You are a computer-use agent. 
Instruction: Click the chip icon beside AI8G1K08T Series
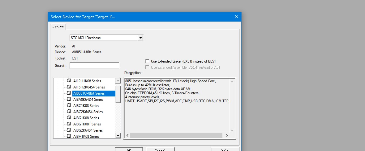pos(69,124)
